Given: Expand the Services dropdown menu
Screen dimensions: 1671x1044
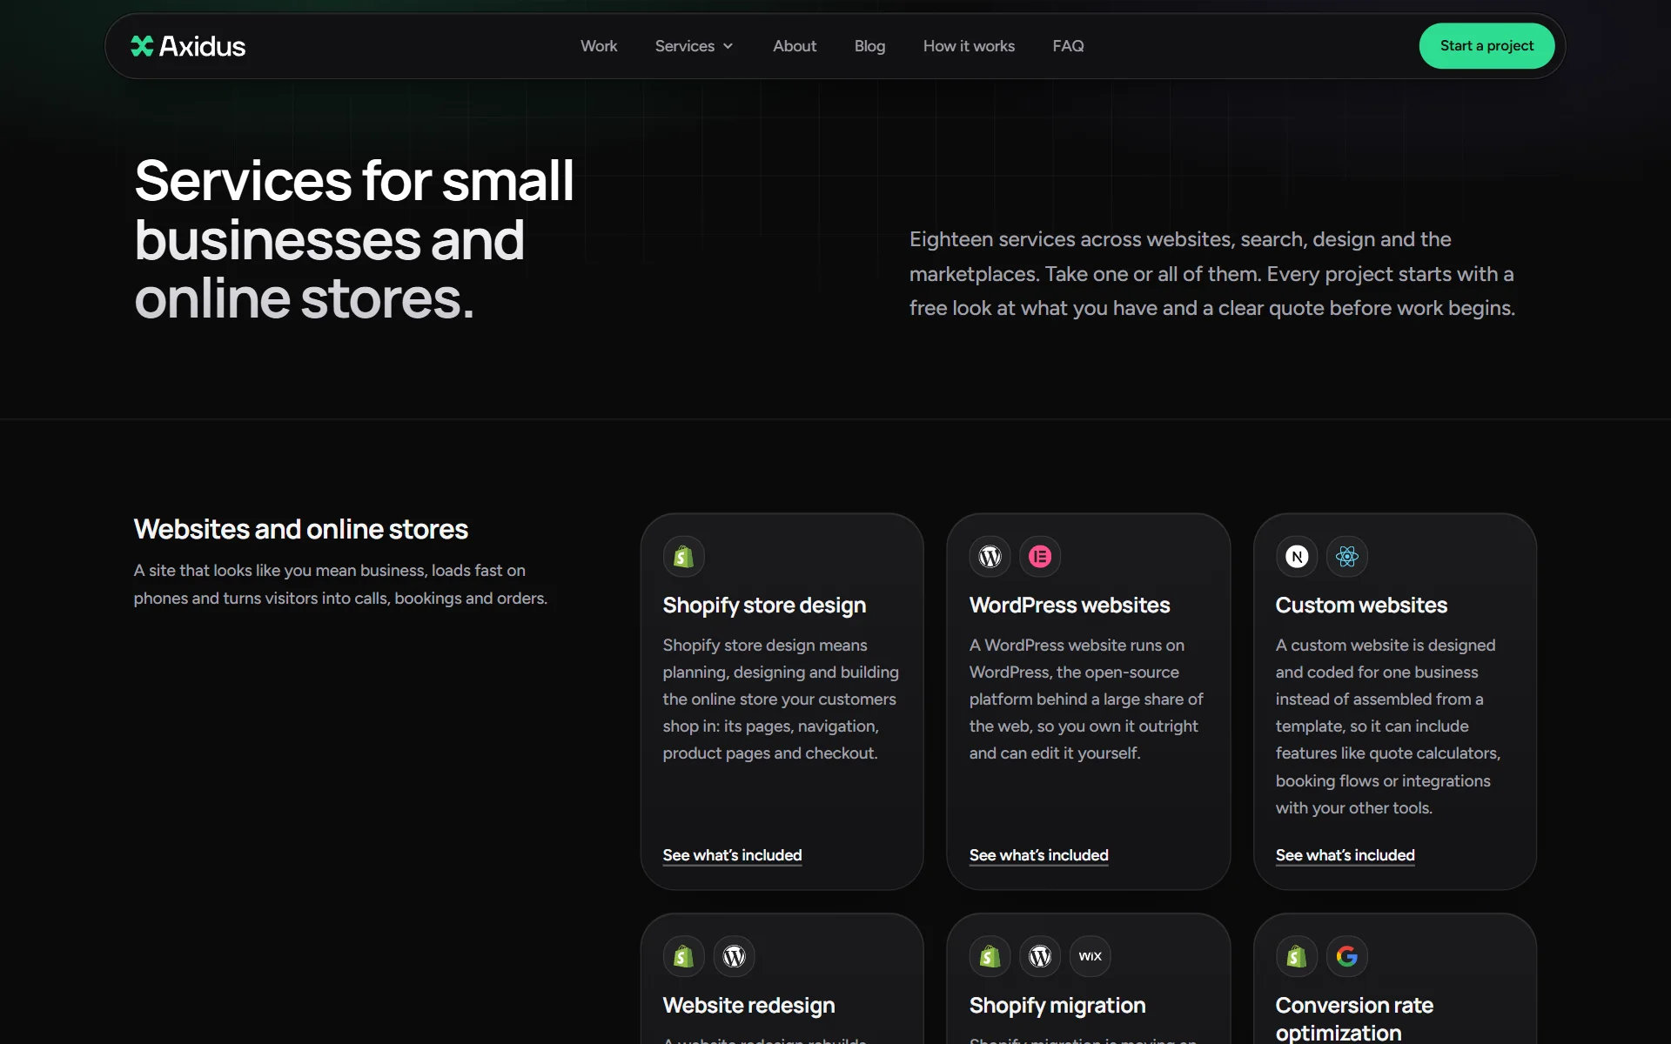Looking at the screenshot, I should [x=694, y=46].
